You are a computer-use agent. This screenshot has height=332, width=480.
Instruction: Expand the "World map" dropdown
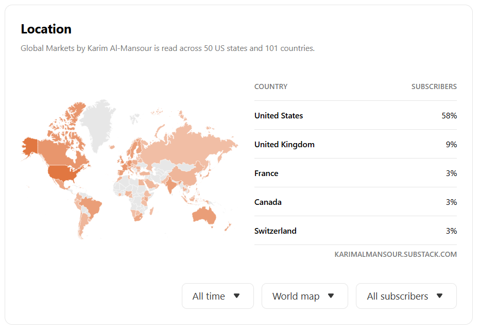pyautogui.click(x=304, y=296)
